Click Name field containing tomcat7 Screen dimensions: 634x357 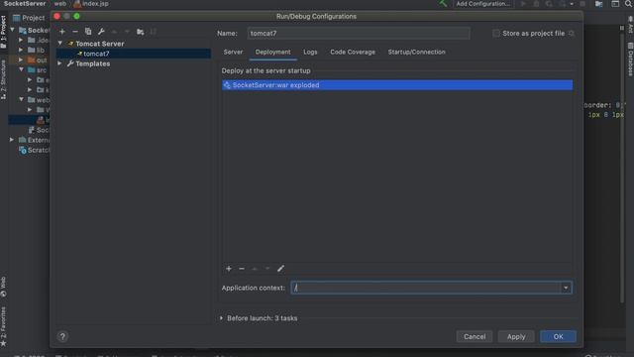pos(359,33)
